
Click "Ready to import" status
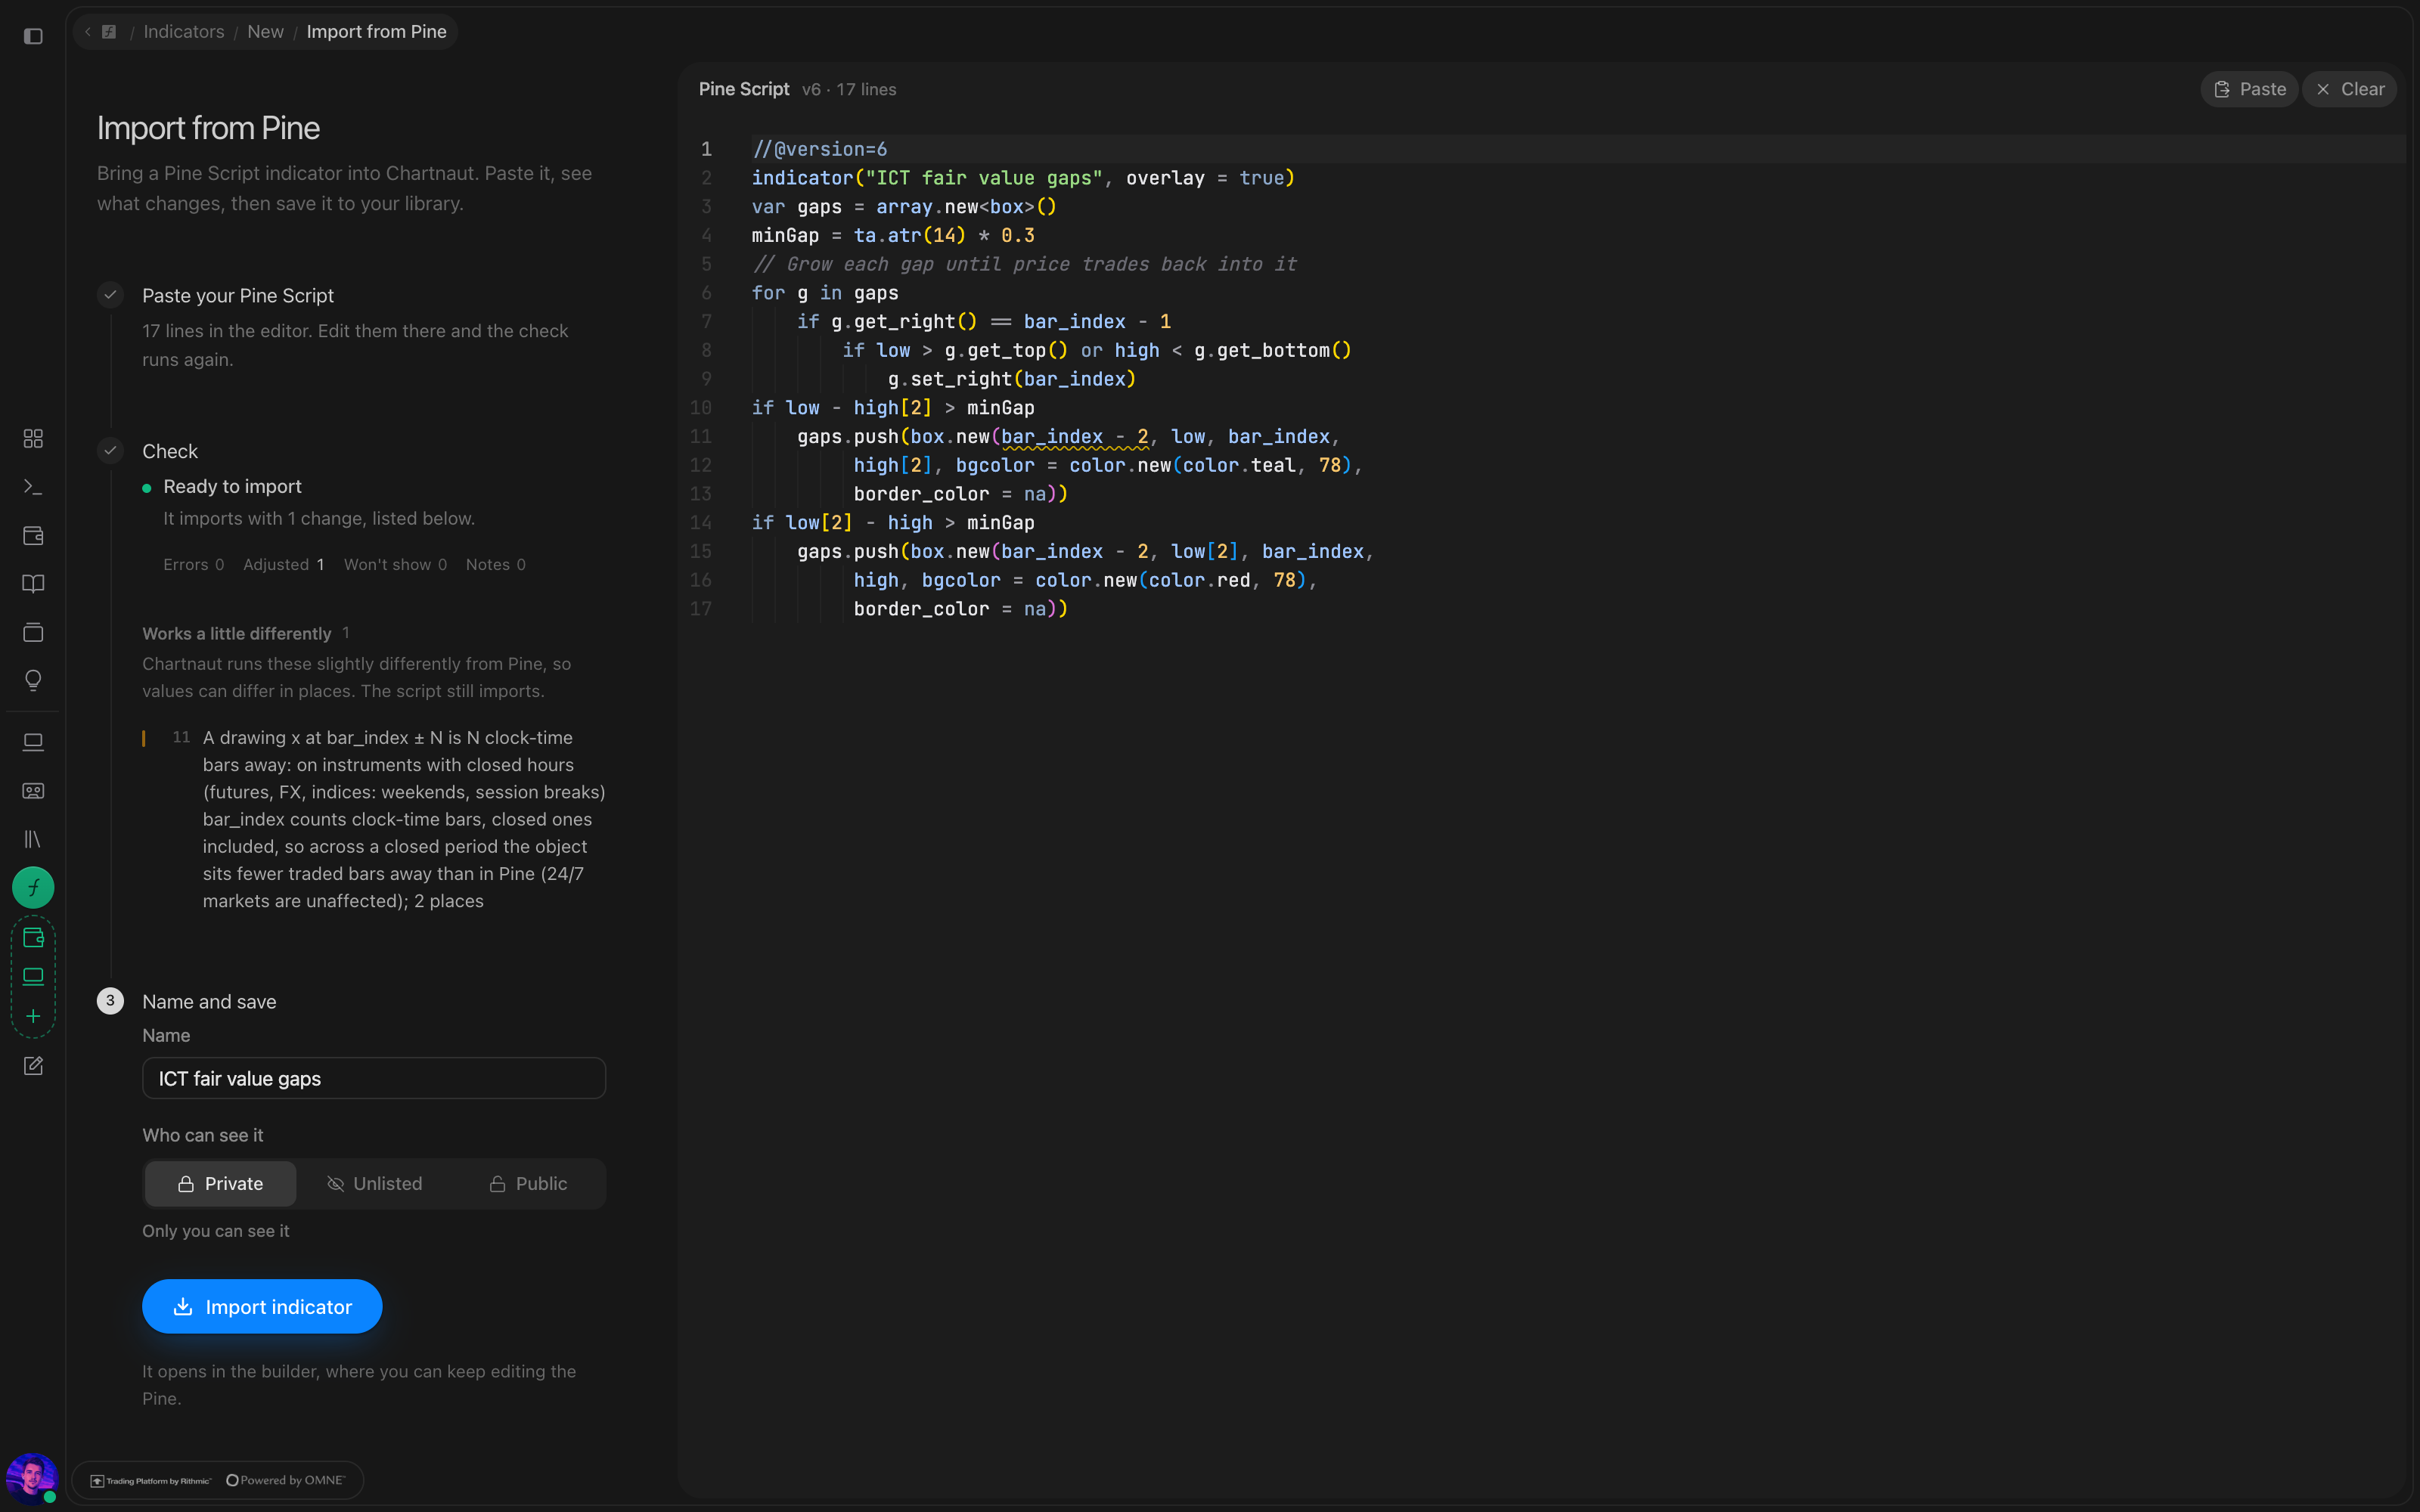pos(232,487)
